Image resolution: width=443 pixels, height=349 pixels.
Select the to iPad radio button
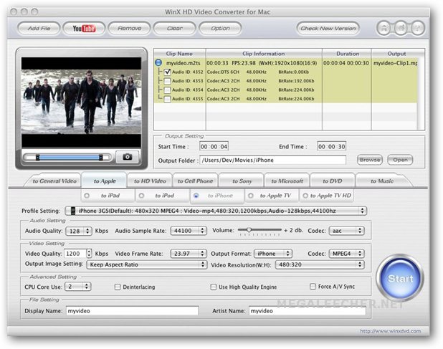pos(87,196)
